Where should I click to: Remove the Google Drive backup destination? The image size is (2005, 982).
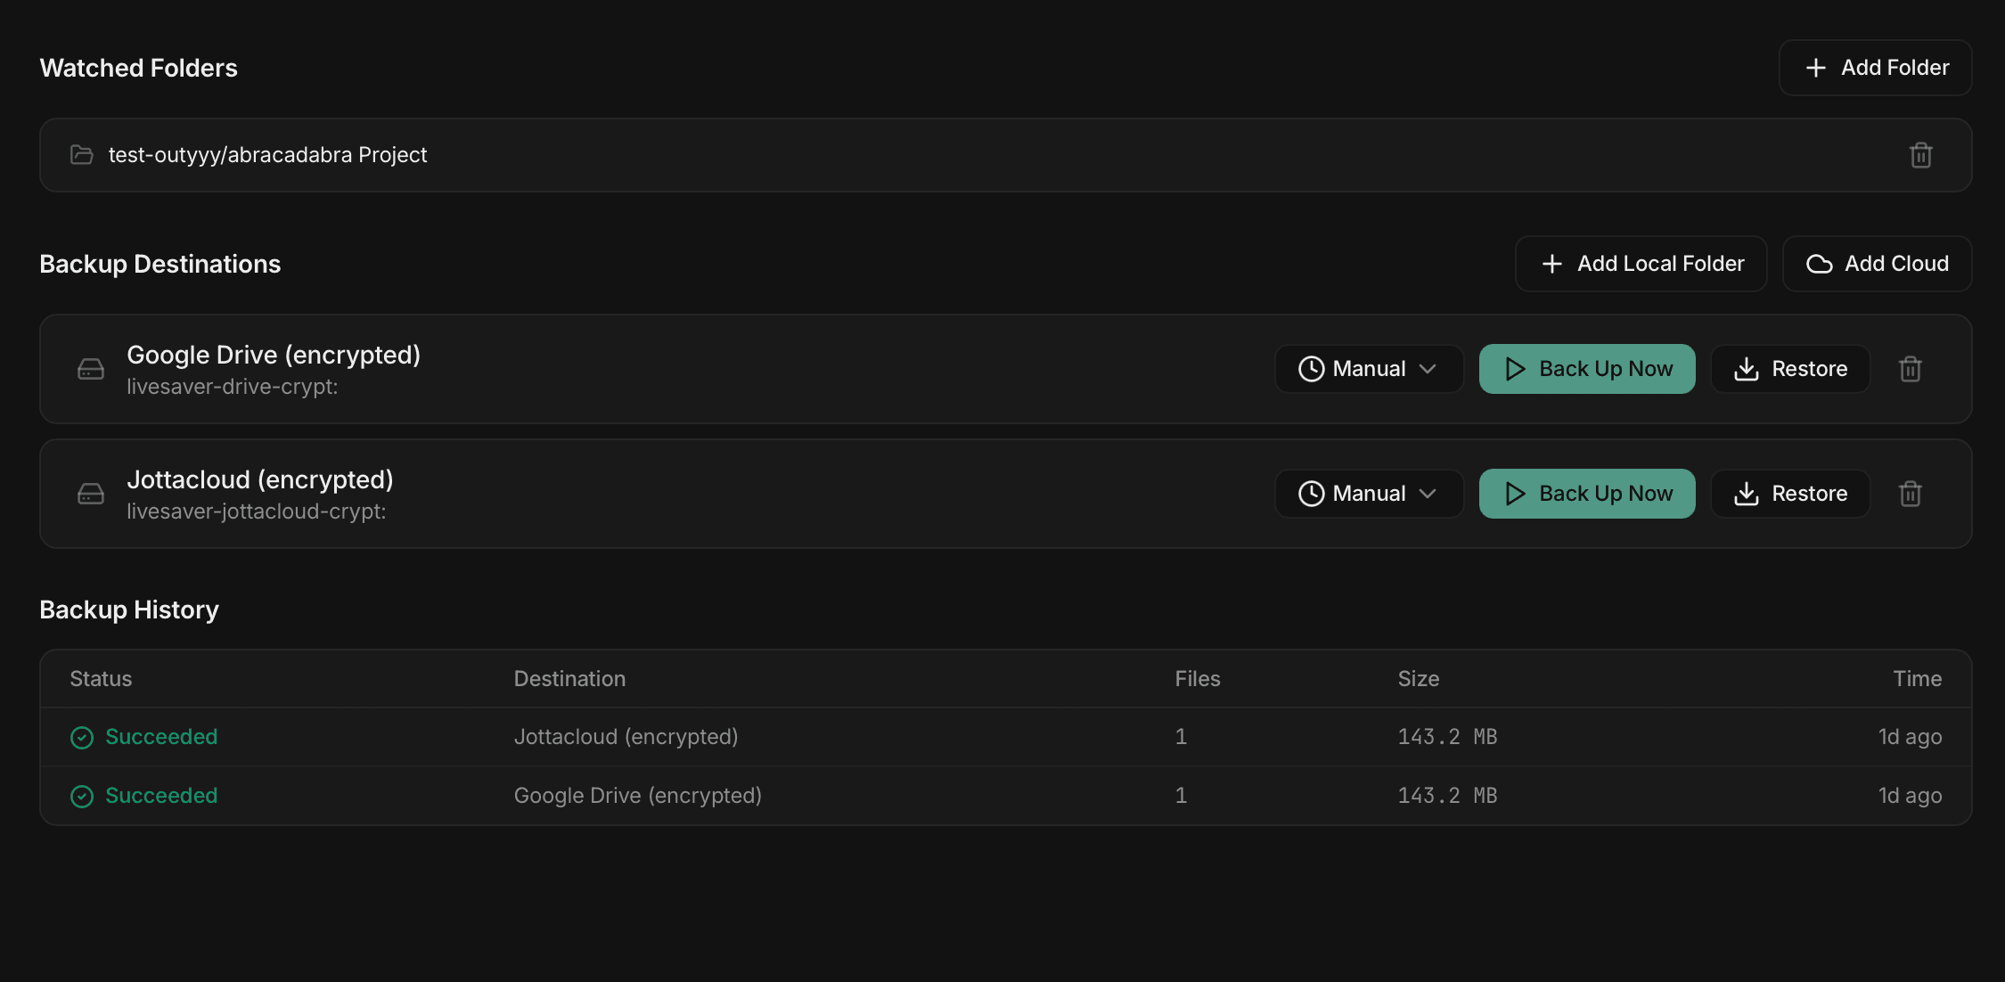tap(1910, 368)
